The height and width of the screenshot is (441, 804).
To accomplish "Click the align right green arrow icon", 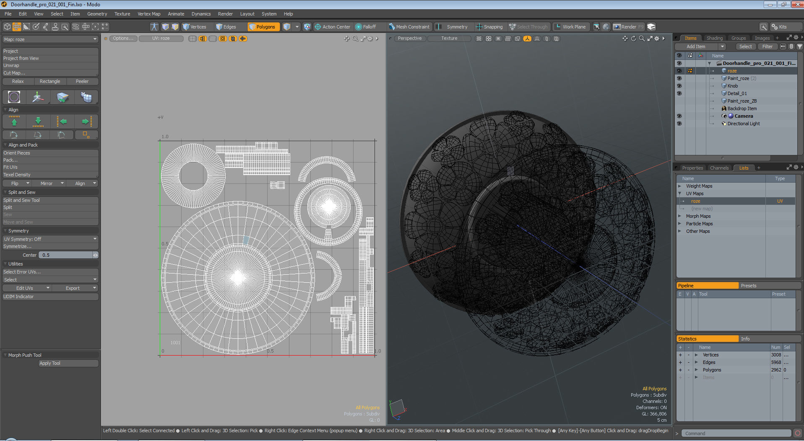I will 86,121.
